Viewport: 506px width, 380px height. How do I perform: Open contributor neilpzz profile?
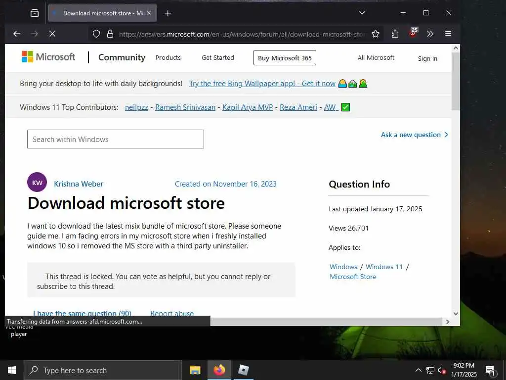tap(136, 107)
